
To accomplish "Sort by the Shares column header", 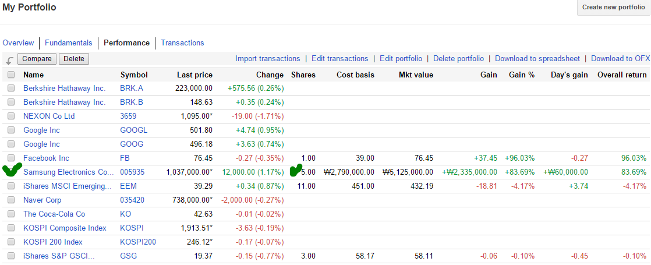I will click(303, 75).
